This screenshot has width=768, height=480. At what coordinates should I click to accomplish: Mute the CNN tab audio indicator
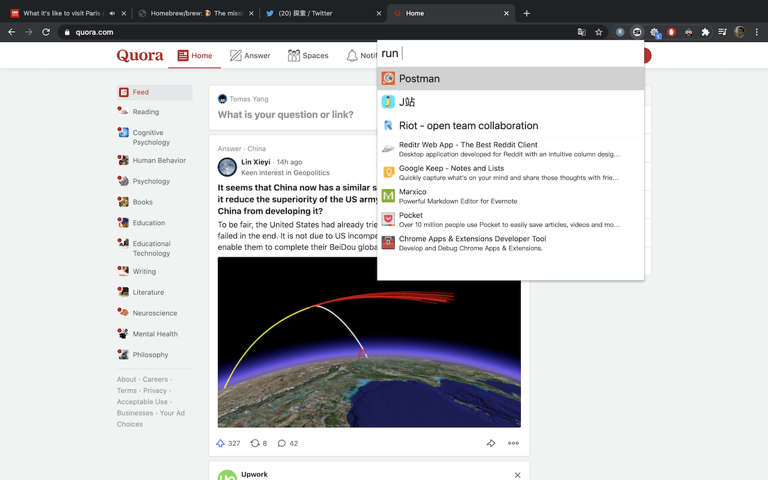(112, 13)
